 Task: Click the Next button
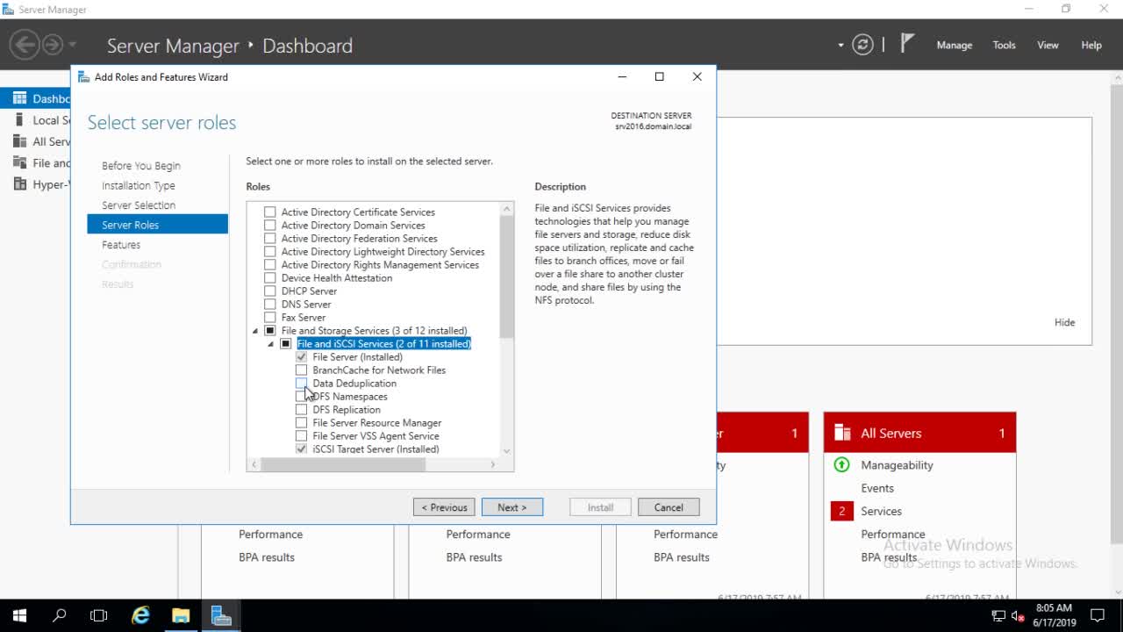(x=512, y=507)
